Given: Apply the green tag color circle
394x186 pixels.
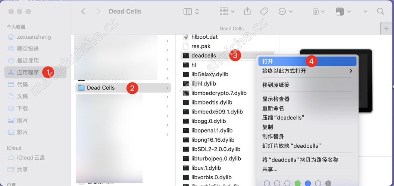Looking at the screenshot, I should click(298, 183).
